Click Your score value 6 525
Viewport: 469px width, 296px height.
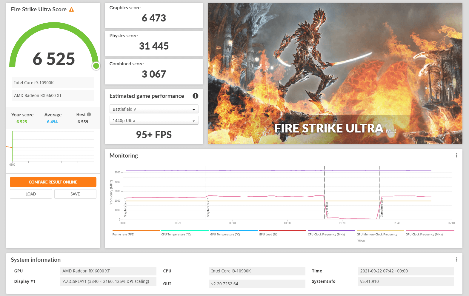tap(22, 122)
